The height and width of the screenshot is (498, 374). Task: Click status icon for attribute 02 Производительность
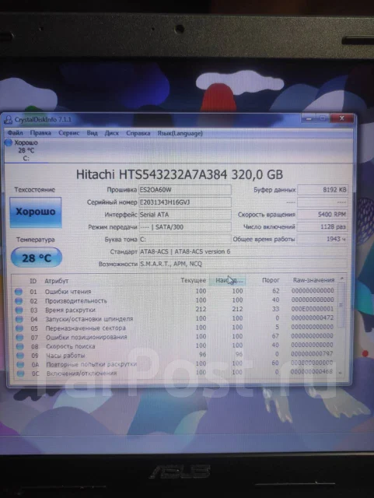coord(19,301)
